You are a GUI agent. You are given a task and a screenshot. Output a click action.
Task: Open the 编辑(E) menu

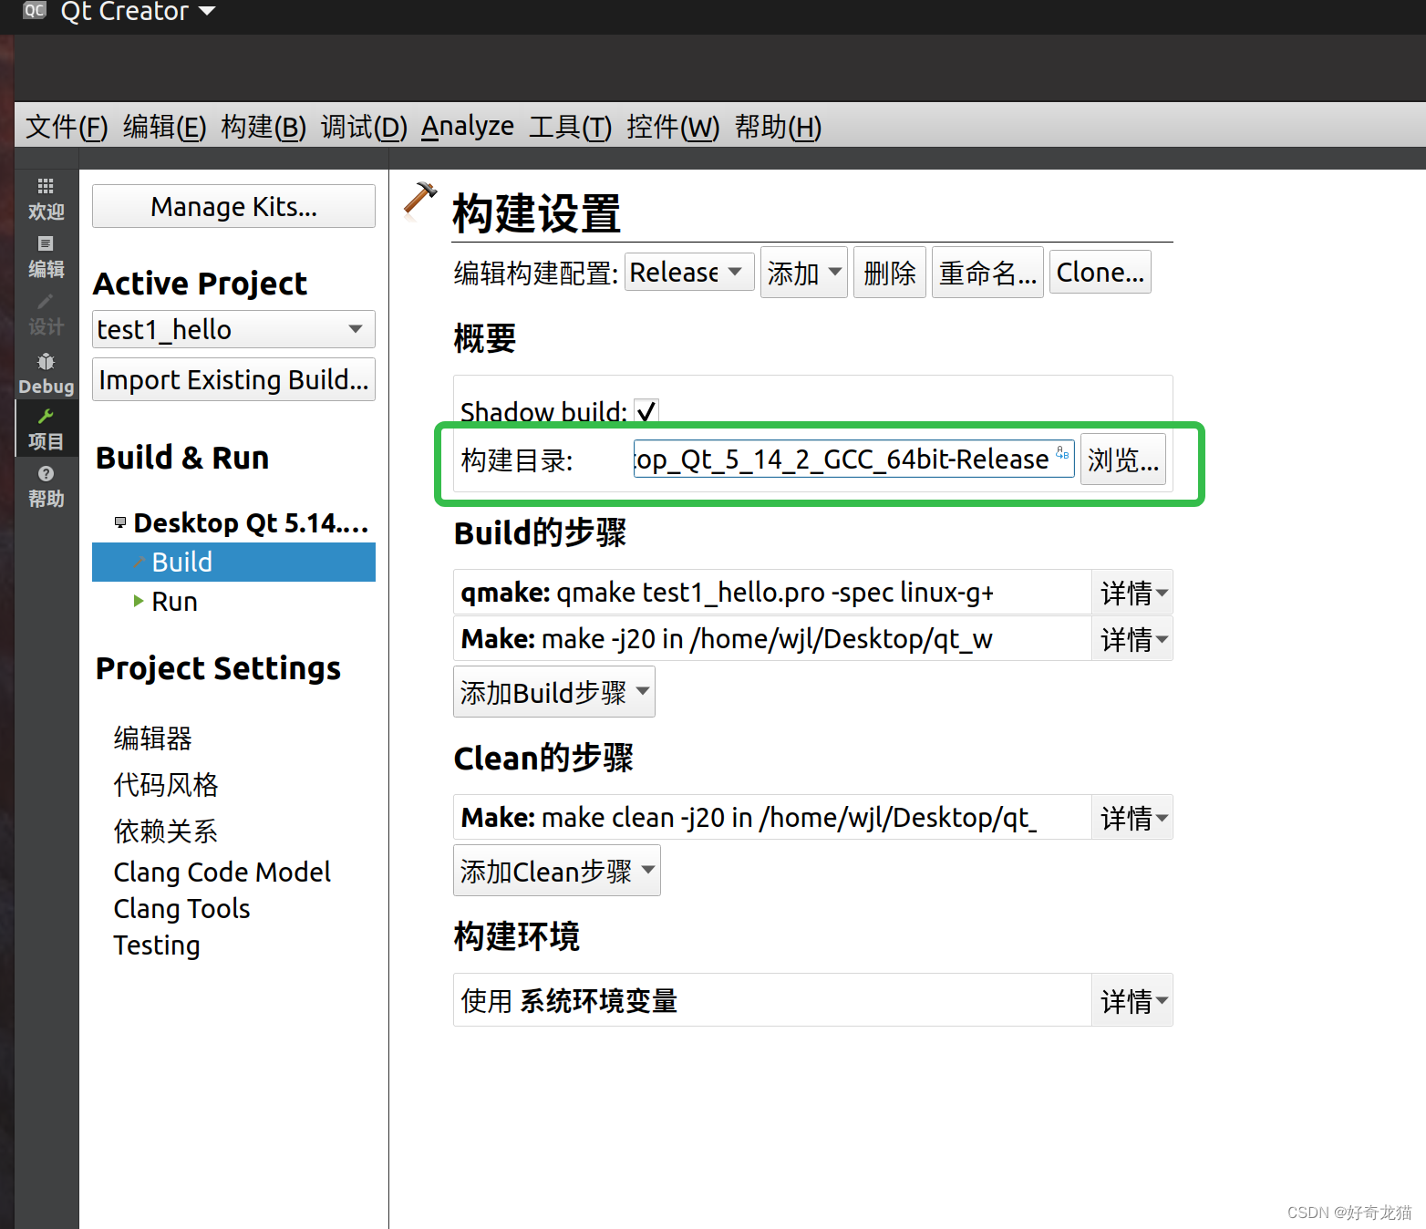(x=165, y=127)
